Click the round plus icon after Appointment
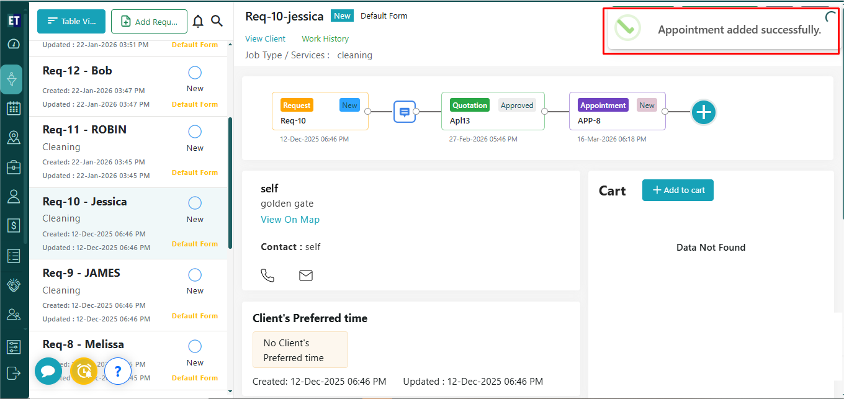This screenshot has height=399, width=844. point(703,112)
